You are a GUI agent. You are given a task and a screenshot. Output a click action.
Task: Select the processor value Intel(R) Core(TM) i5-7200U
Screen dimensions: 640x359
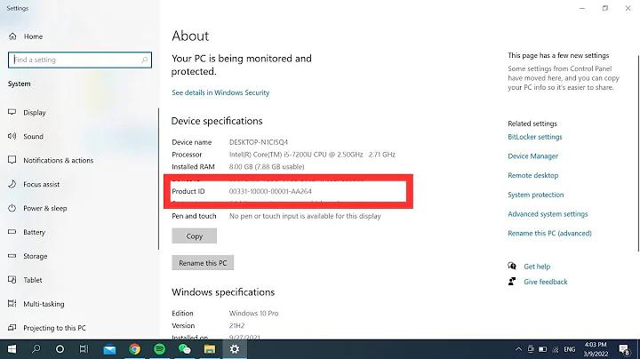312,155
